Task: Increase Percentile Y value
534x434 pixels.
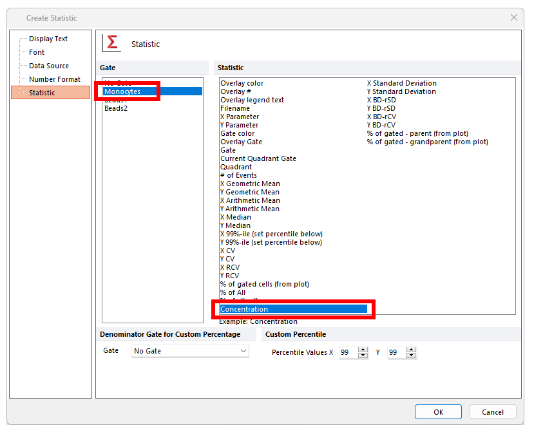Action: [x=412, y=350]
